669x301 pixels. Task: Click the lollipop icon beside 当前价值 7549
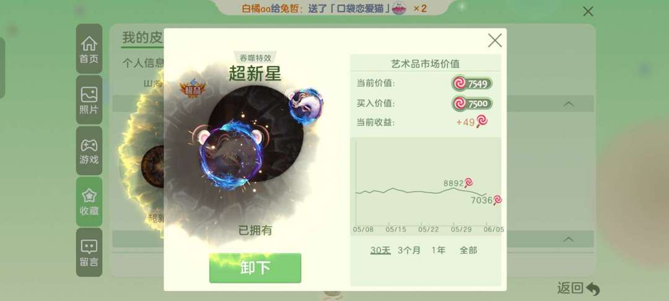pos(460,84)
